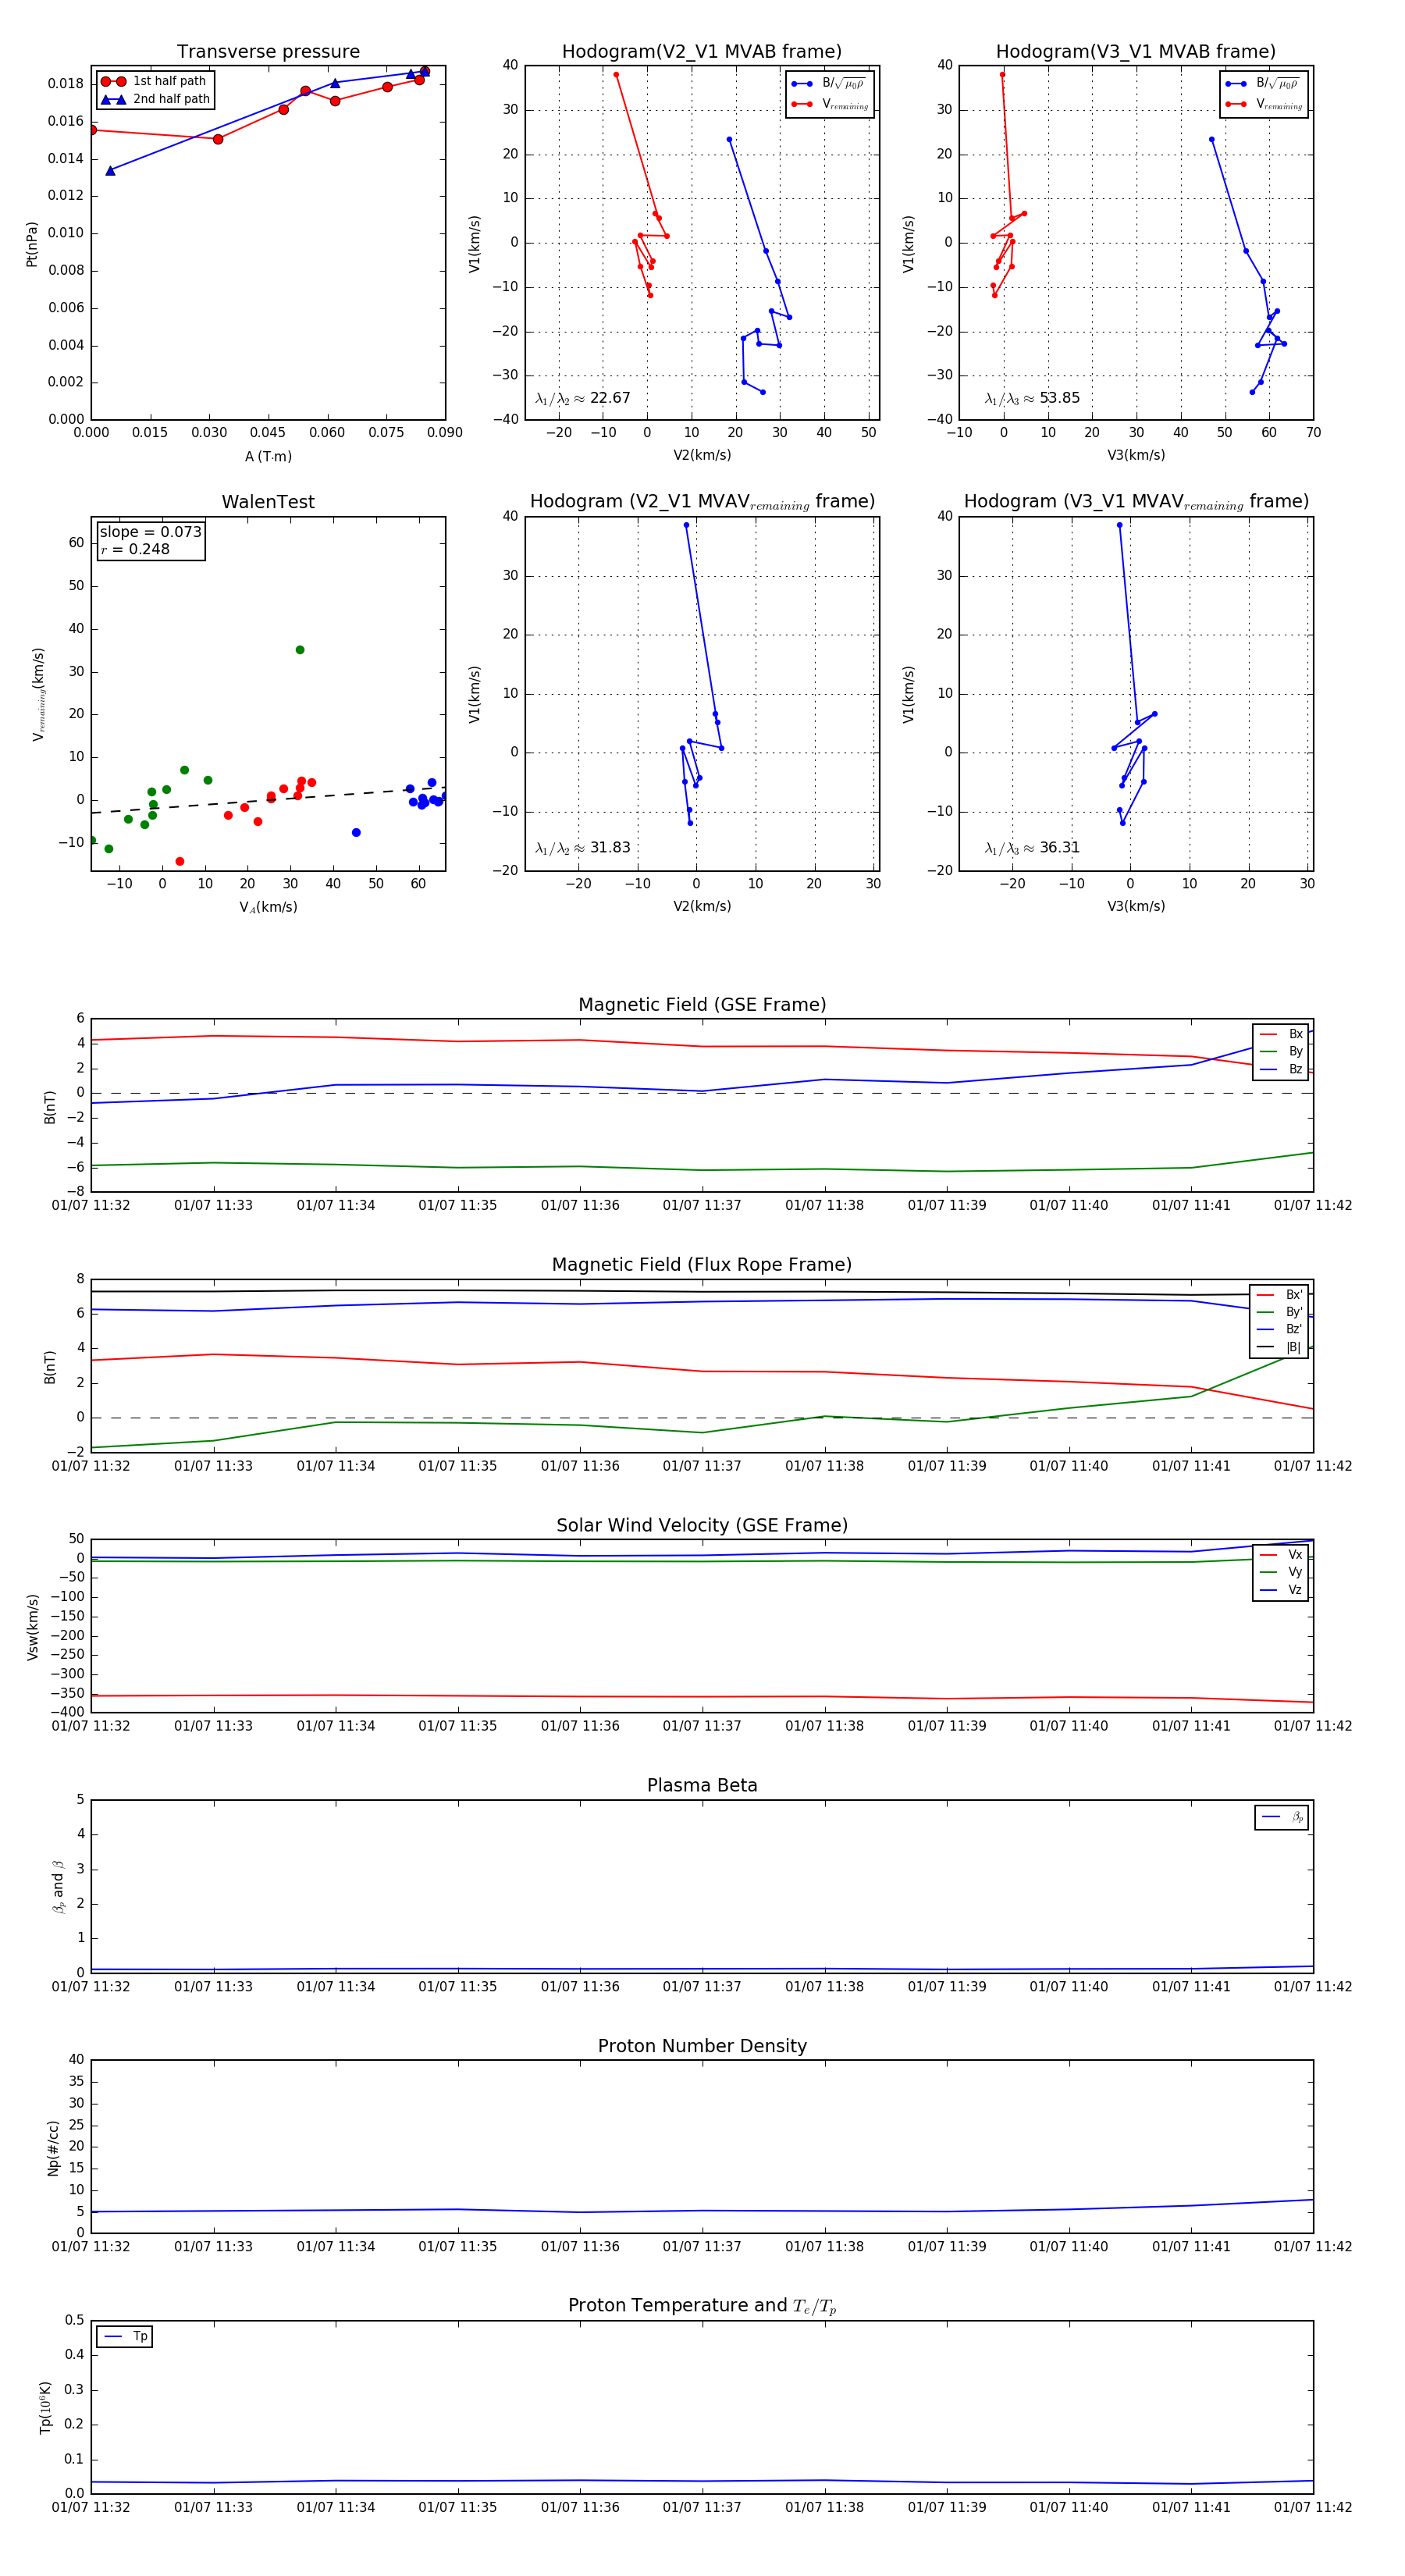Click the '01/07 11:32' tick under GSE Magnetic Field

coord(91,1205)
